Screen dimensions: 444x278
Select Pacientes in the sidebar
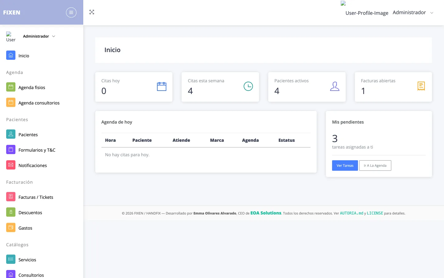pyautogui.click(x=28, y=135)
